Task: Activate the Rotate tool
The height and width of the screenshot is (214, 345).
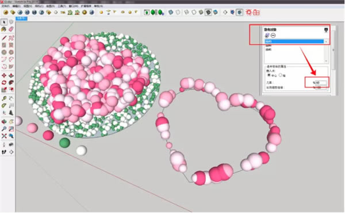Action: click(4, 83)
